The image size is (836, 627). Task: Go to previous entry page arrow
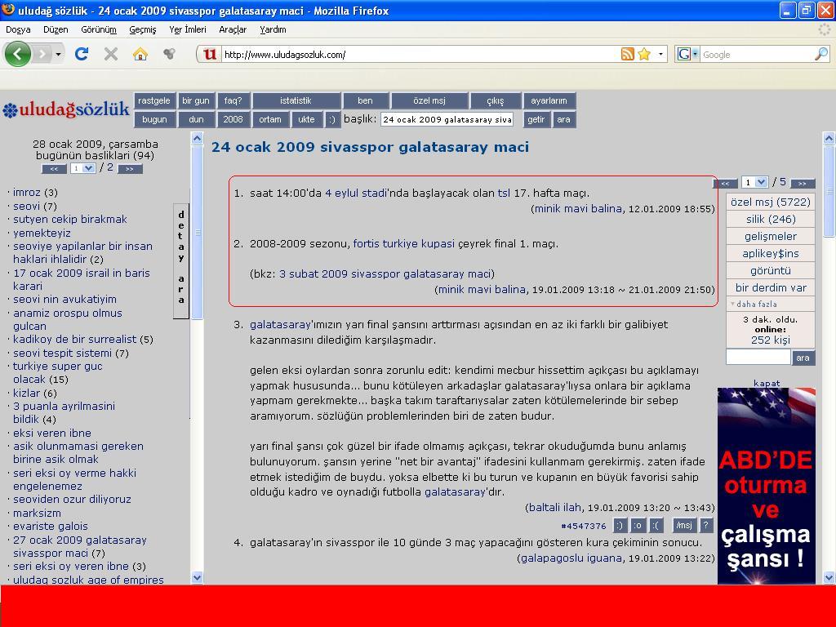(725, 183)
